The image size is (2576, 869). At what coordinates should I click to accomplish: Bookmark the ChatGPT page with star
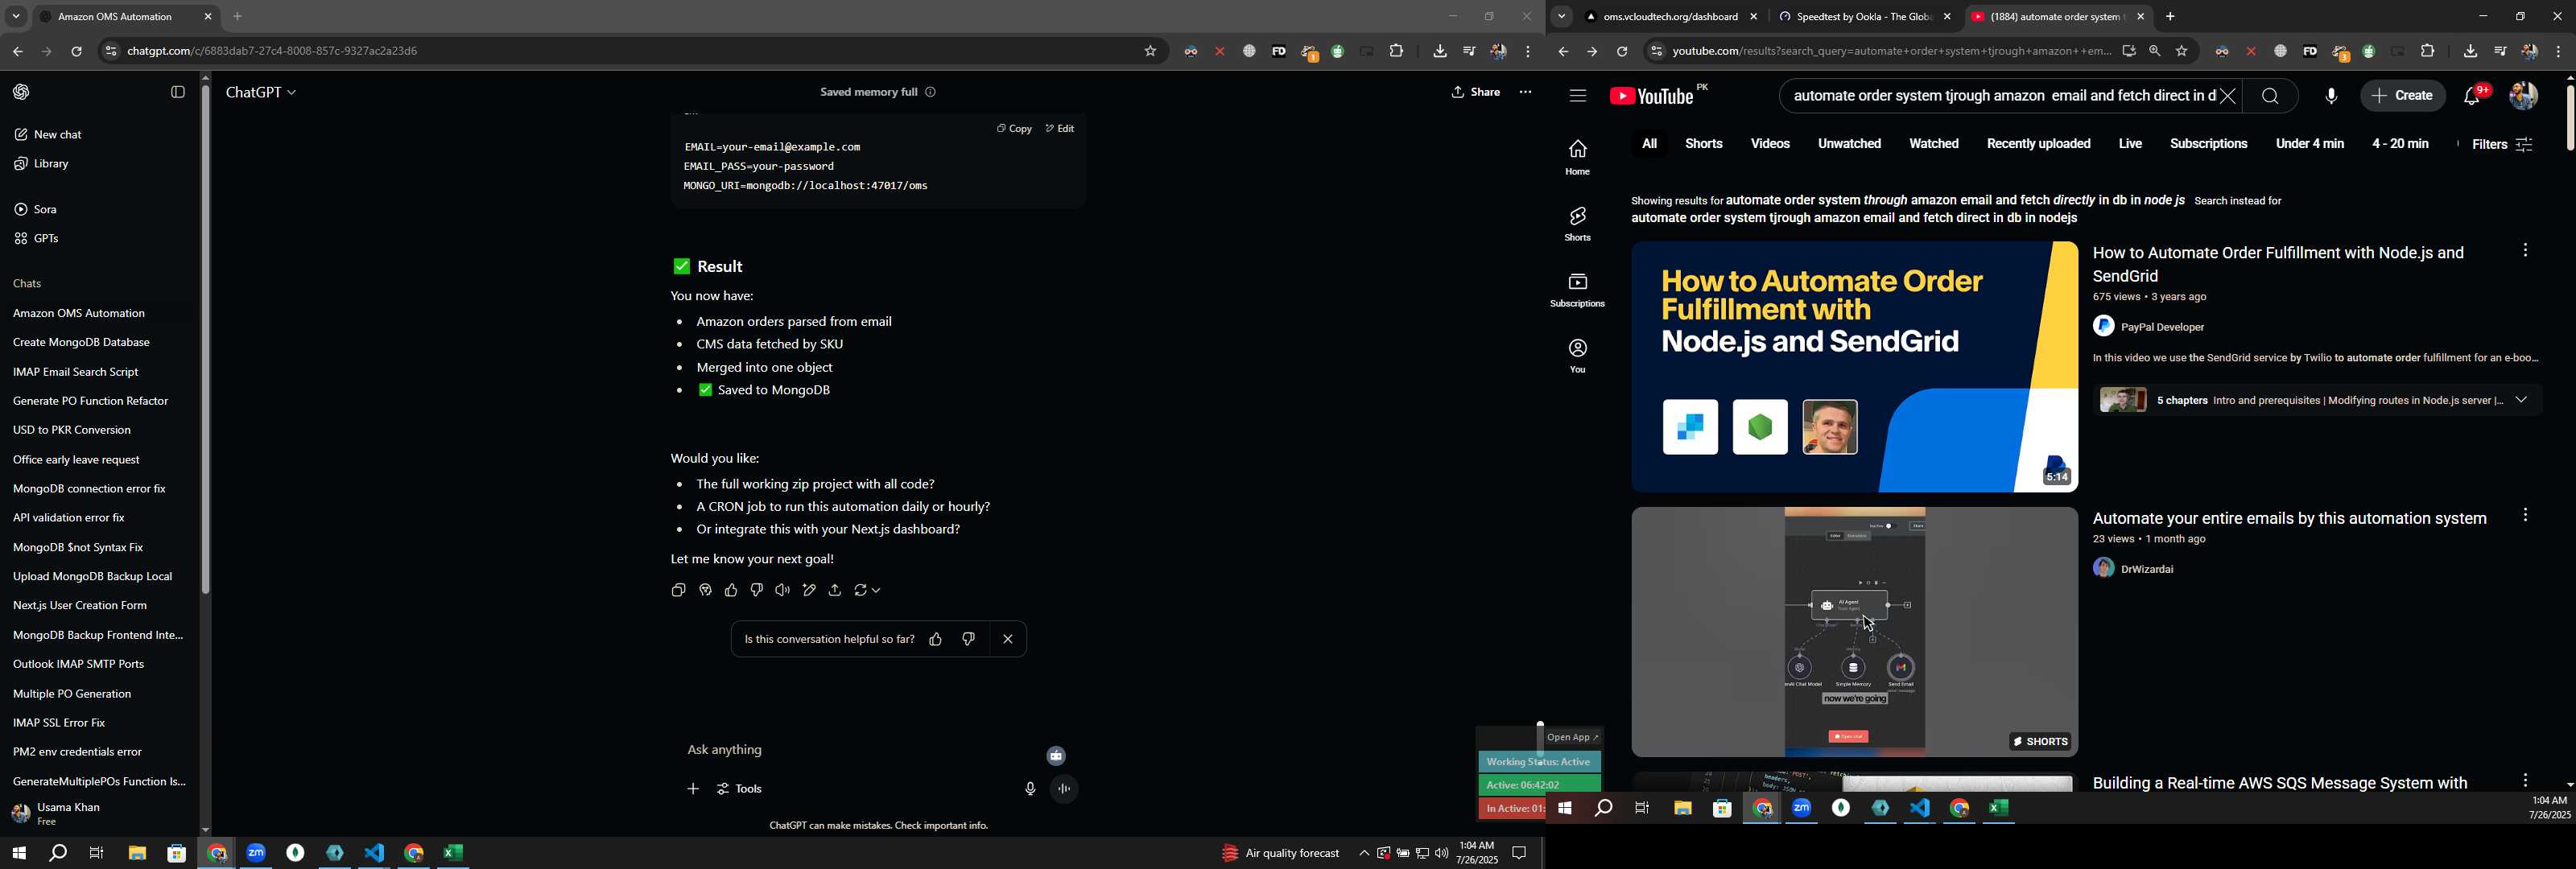(x=1150, y=52)
